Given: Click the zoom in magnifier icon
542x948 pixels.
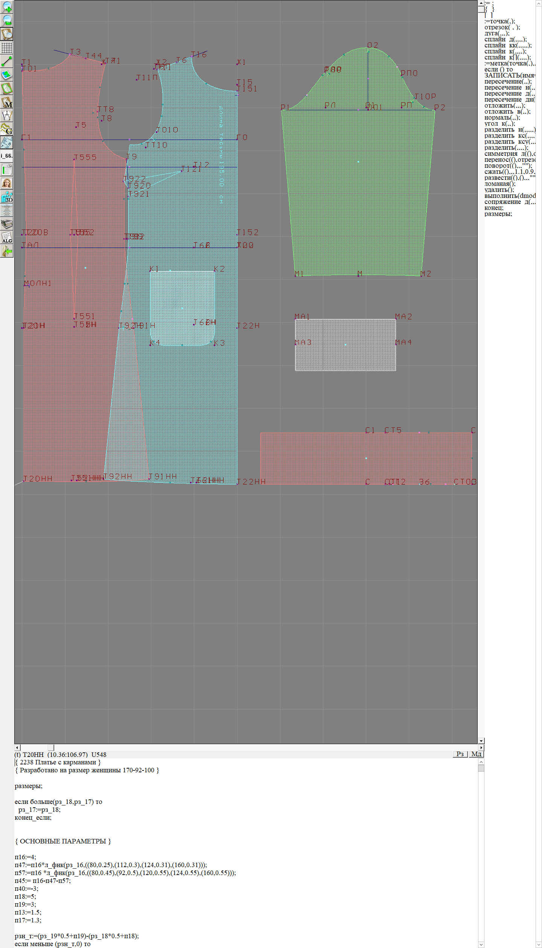Looking at the screenshot, I should click(7, 7).
